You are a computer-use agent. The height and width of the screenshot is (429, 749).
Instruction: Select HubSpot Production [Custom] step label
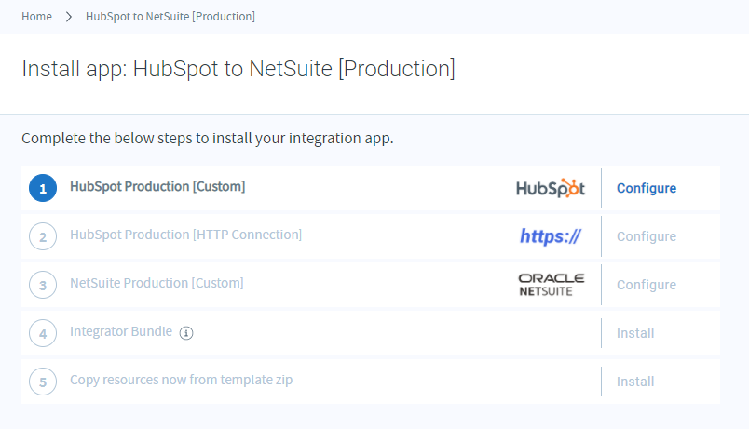click(x=157, y=187)
